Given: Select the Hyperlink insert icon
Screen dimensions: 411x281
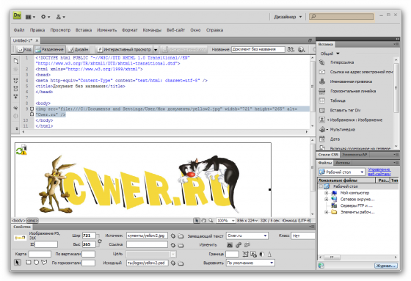Looking at the screenshot, I should (322, 62).
